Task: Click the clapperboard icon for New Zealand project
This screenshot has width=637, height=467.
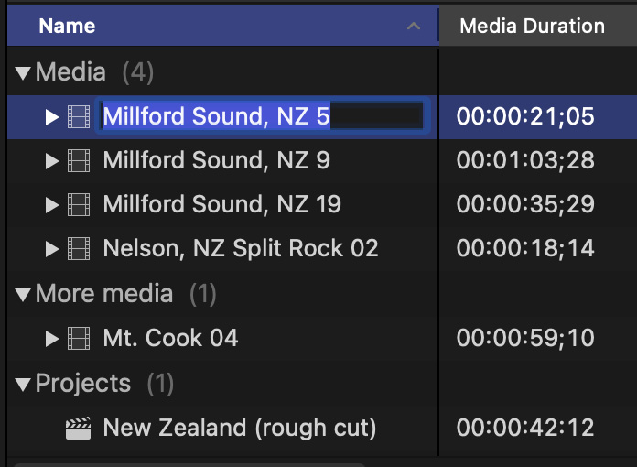Action: point(80,428)
